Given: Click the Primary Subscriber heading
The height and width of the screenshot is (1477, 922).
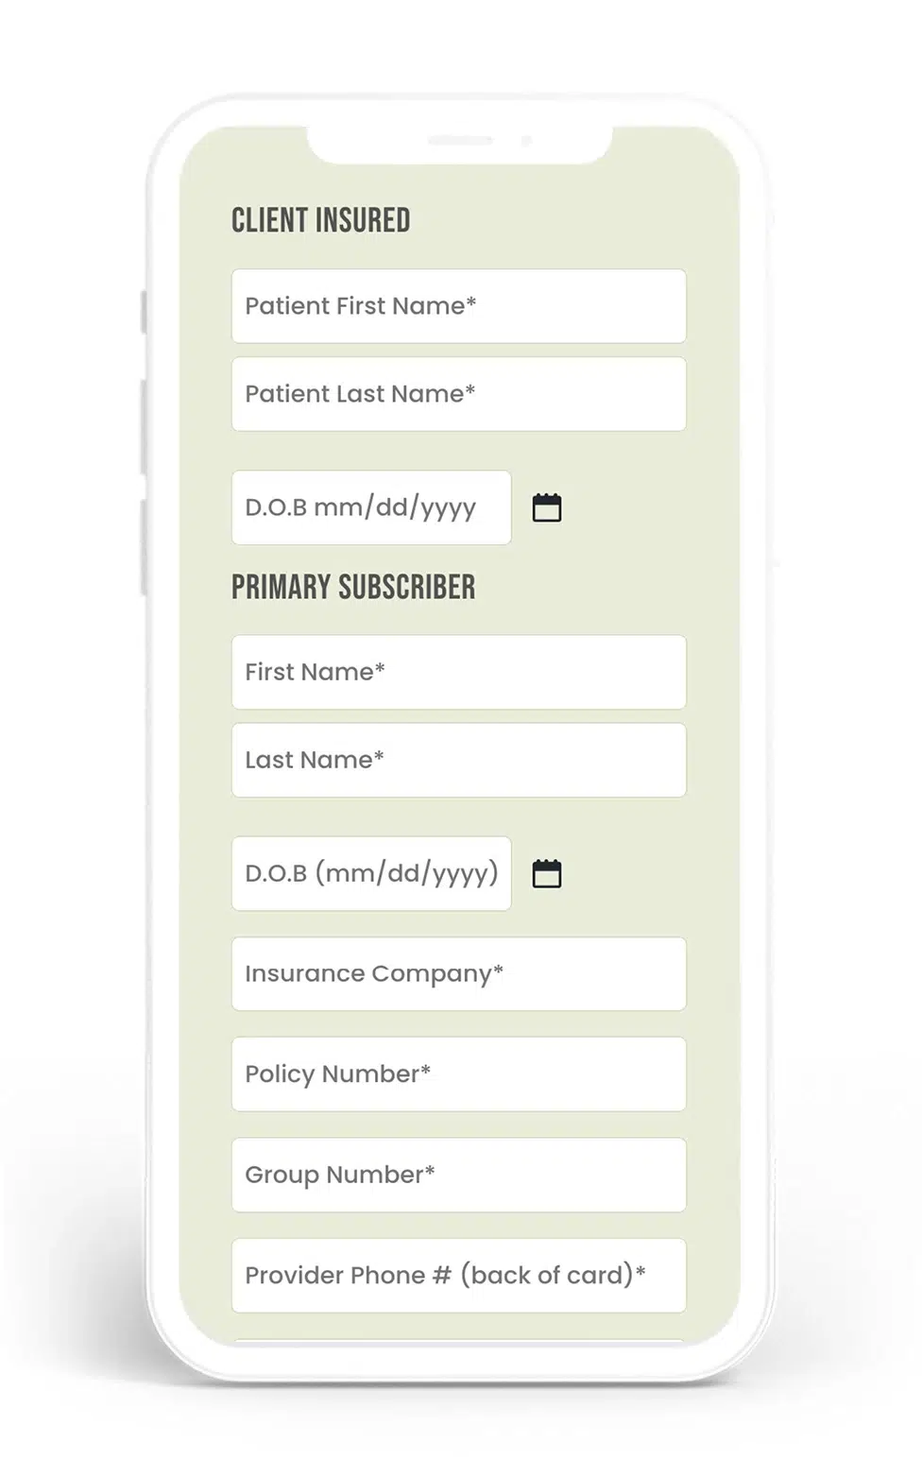Looking at the screenshot, I should coord(353,587).
